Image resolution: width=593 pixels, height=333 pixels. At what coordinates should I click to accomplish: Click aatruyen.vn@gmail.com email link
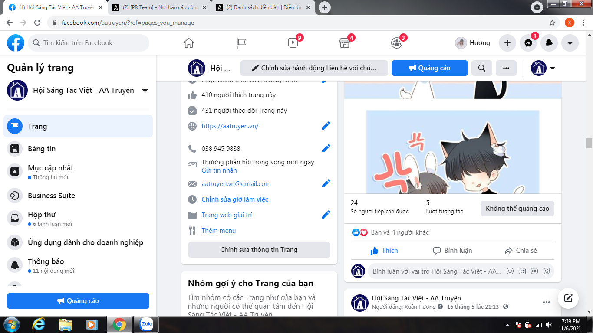pos(236,184)
